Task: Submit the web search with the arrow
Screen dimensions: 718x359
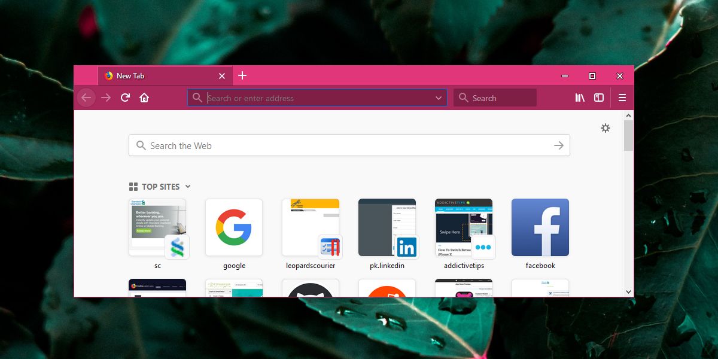Action: click(x=558, y=145)
